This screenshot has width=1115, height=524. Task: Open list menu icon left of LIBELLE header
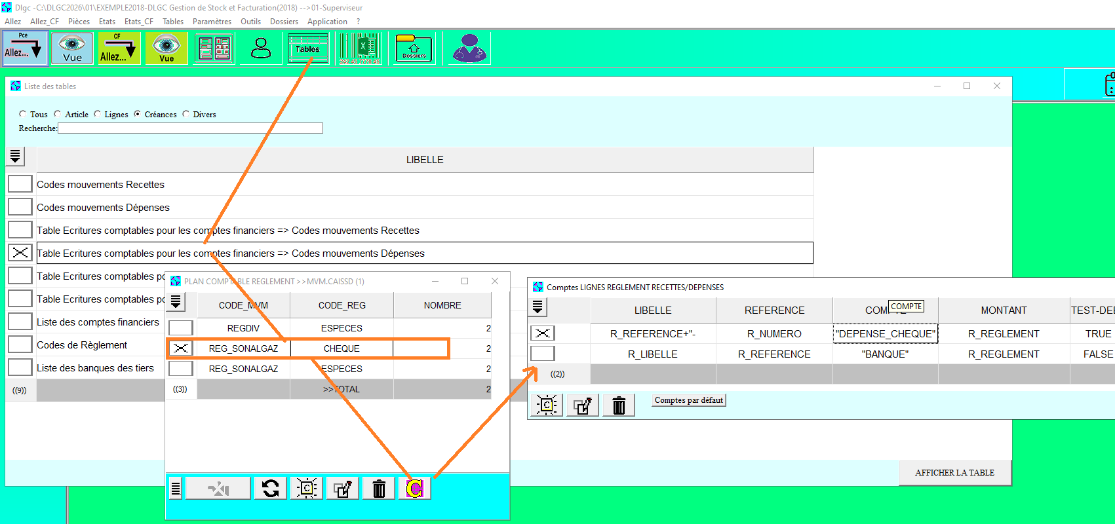(x=15, y=157)
